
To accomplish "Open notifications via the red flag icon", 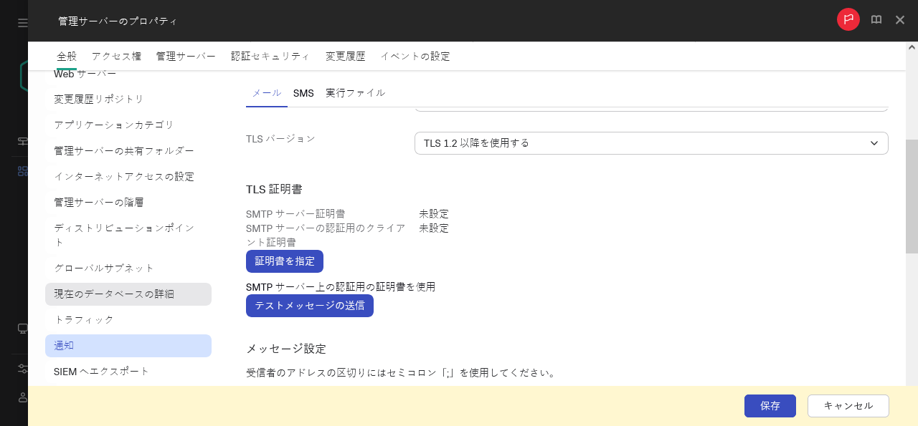I will coord(848,19).
